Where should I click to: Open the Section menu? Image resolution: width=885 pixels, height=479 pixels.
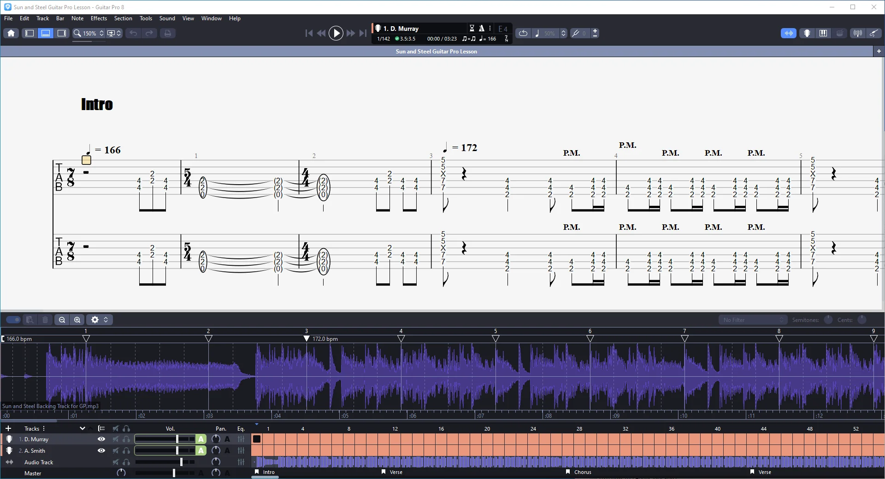(123, 18)
